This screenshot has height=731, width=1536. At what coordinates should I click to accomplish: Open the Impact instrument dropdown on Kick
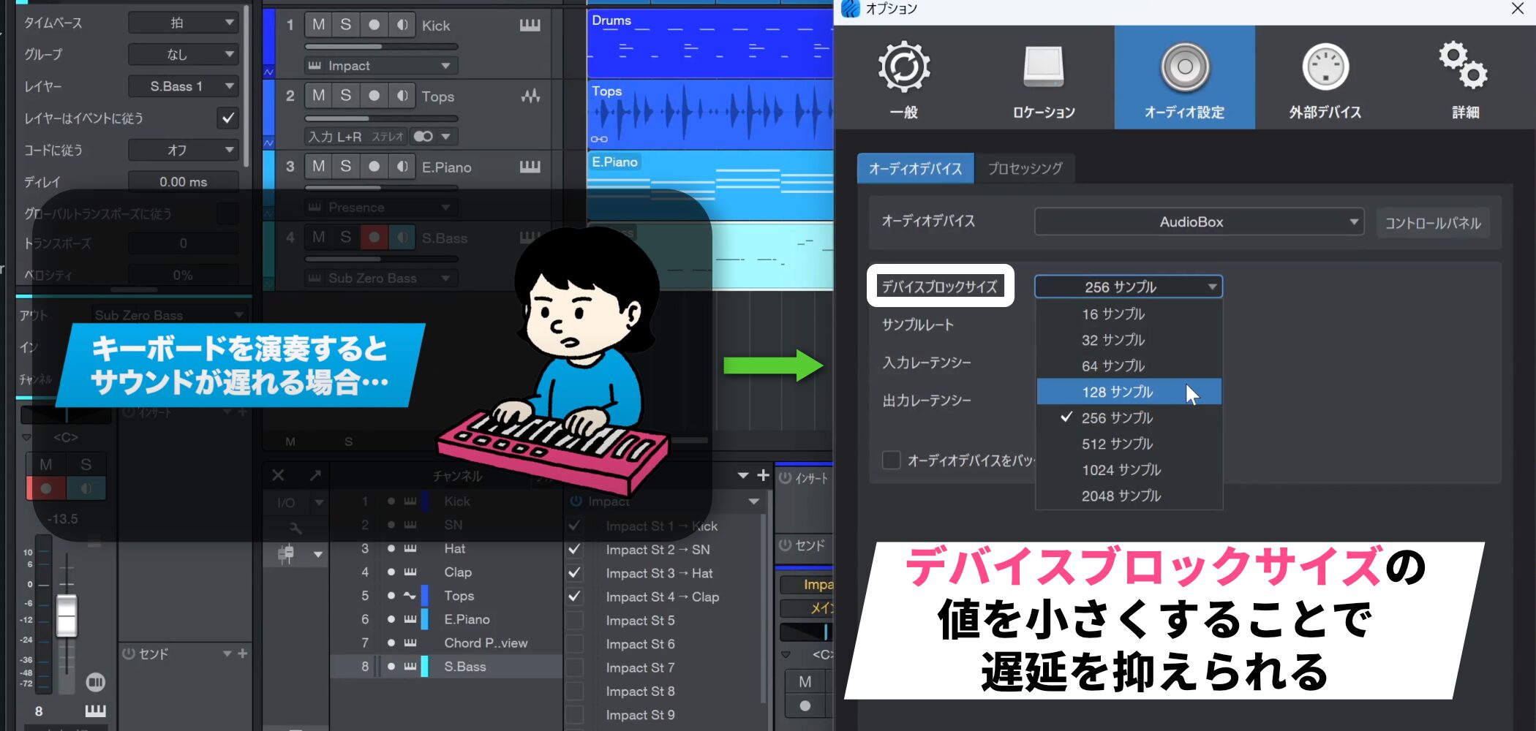point(381,66)
